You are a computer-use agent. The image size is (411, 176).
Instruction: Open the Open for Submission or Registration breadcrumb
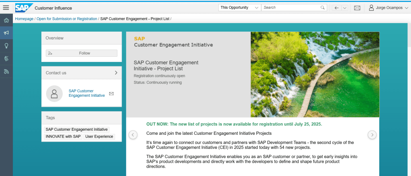67,19
